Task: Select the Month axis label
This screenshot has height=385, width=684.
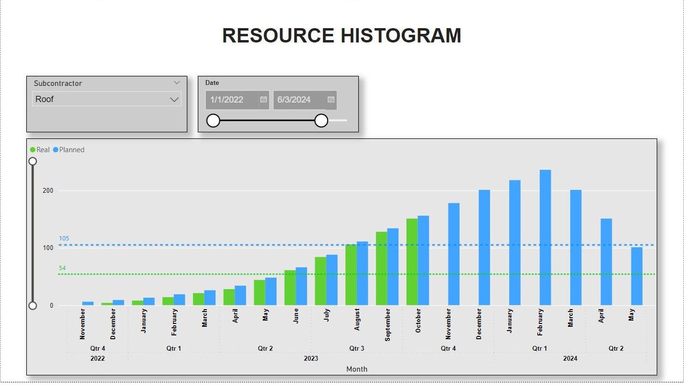Action: (x=356, y=369)
